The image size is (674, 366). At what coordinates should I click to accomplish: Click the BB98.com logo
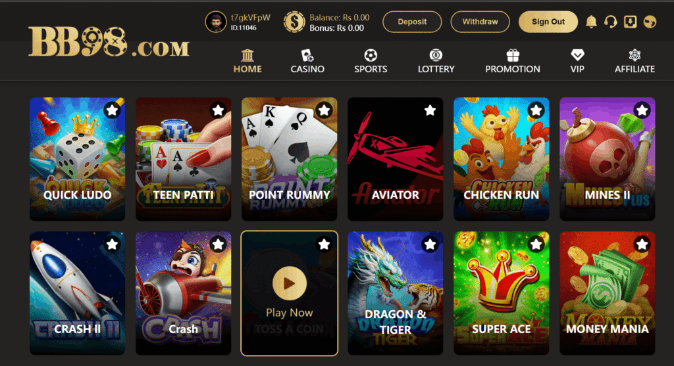coord(109,42)
